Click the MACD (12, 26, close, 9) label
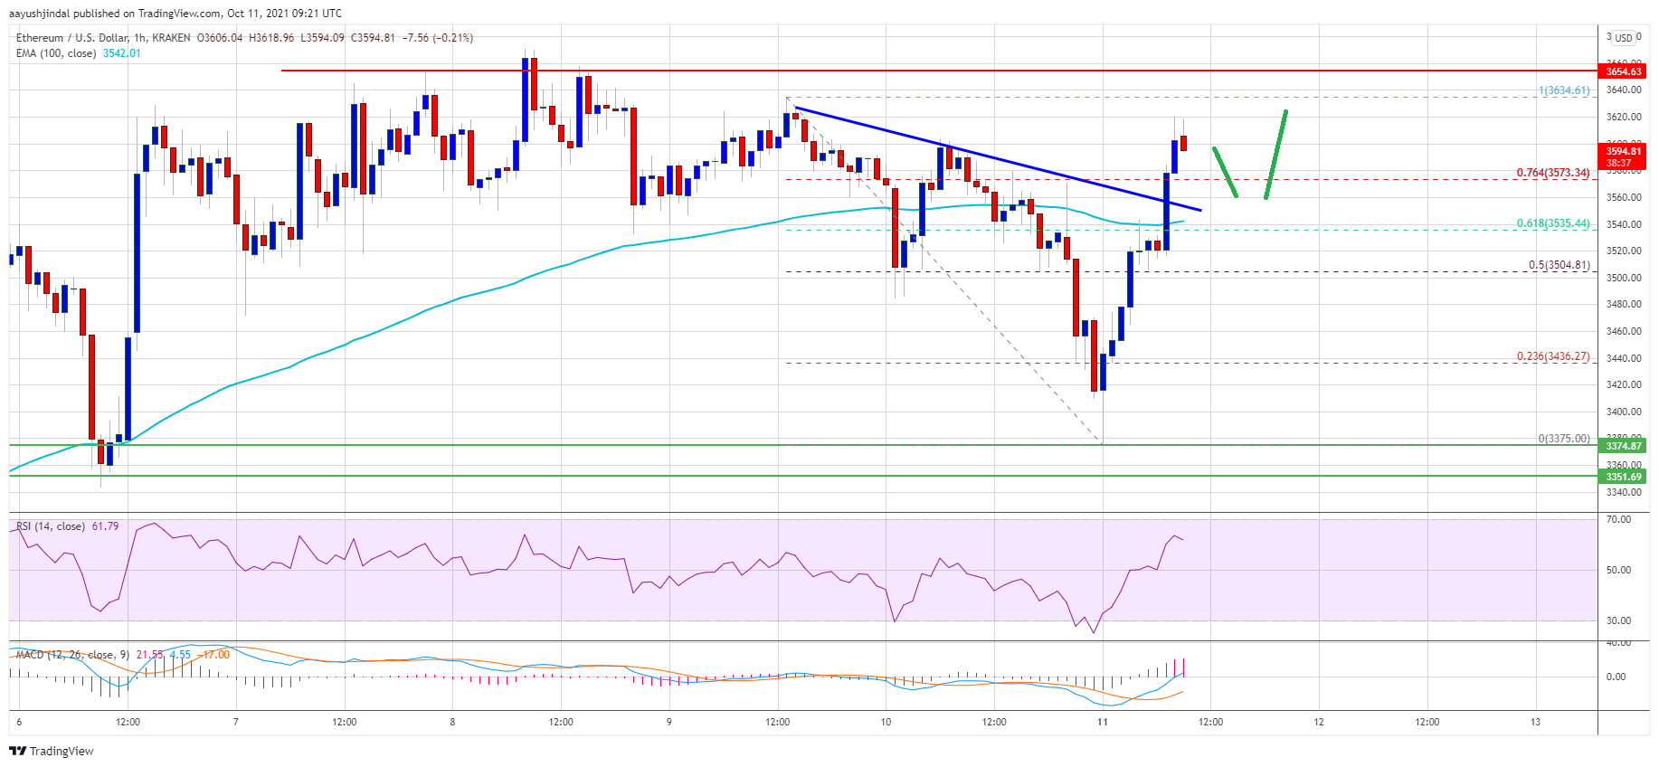Viewport: 1659px width, 767px height. click(x=73, y=655)
